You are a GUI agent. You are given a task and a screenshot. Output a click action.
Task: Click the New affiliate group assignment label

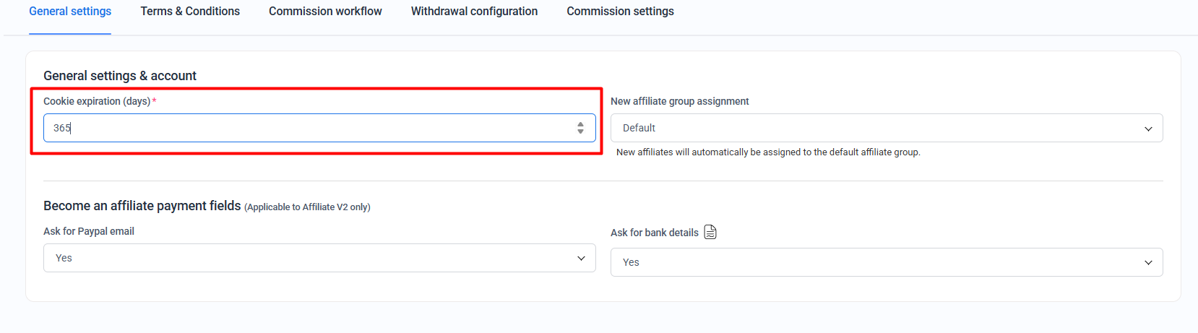coord(679,101)
